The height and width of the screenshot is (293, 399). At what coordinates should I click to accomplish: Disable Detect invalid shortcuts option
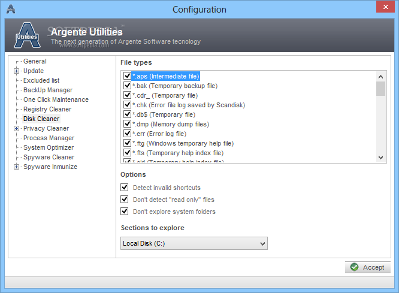[125, 188]
